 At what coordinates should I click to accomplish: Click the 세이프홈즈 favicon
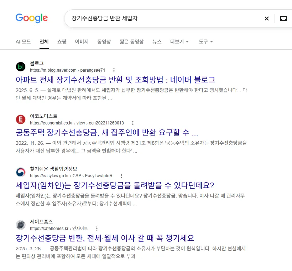[x=21, y=225]
